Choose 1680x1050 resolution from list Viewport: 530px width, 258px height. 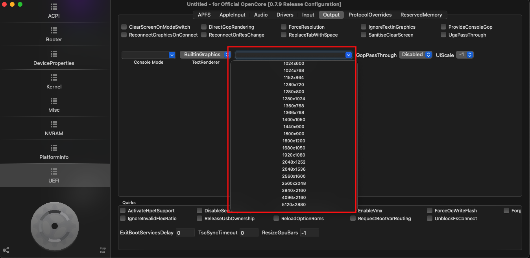tap(294, 148)
